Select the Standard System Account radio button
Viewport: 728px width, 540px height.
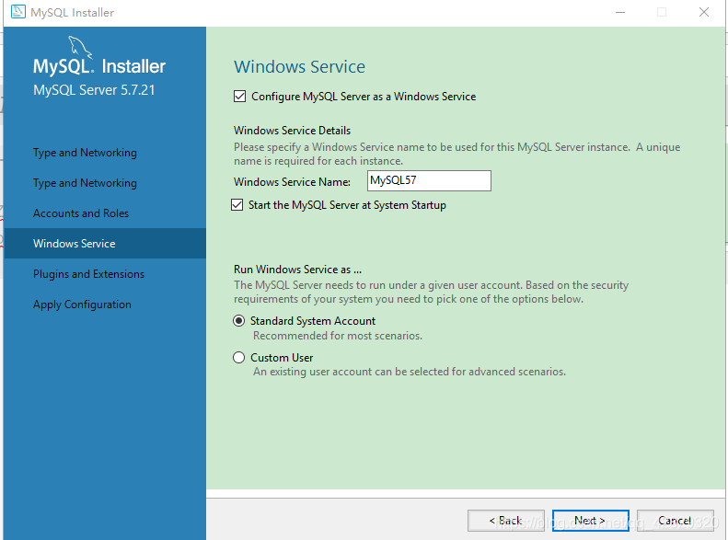click(x=238, y=321)
